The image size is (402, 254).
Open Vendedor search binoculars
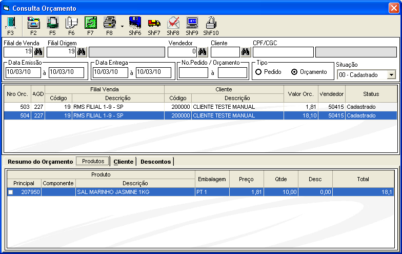[203, 52]
